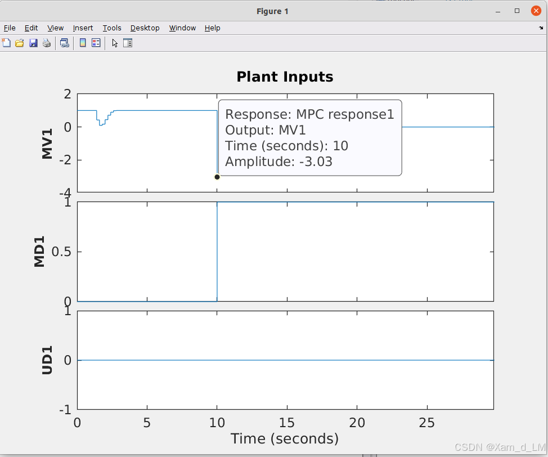Enable Link Plot mode
548x457 pixels.
click(64, 43)
